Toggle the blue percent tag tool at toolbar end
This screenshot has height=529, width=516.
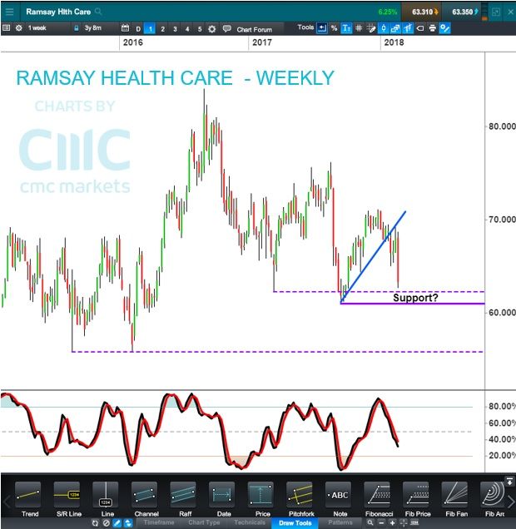(x=444, y=28)
